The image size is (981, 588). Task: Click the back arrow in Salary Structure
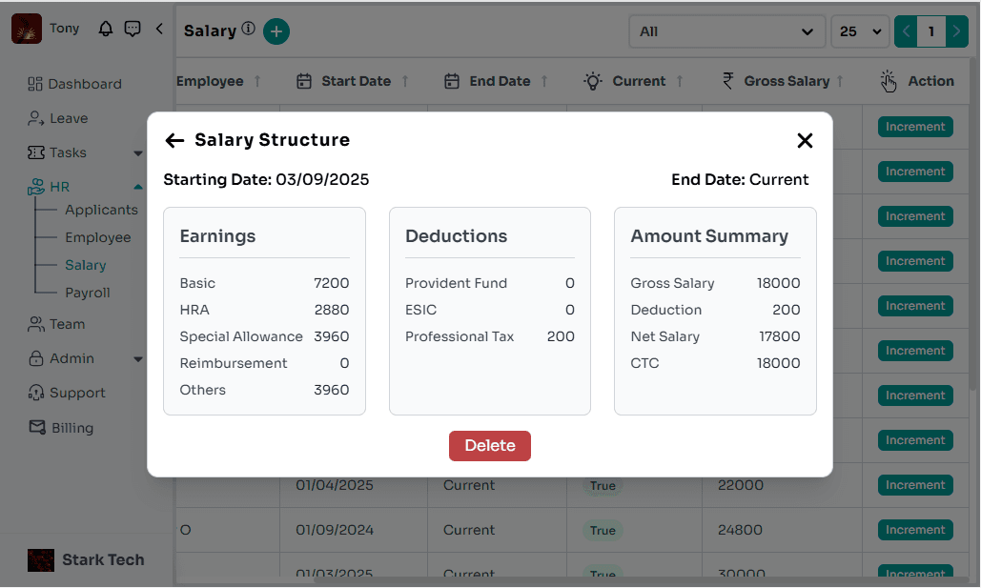click(174, 141)
